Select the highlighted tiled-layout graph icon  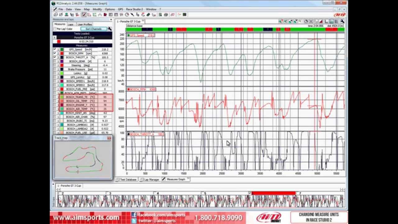tap(331, 21)
